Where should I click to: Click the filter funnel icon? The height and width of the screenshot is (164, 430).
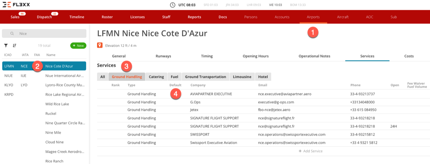[x=6, y=46]
